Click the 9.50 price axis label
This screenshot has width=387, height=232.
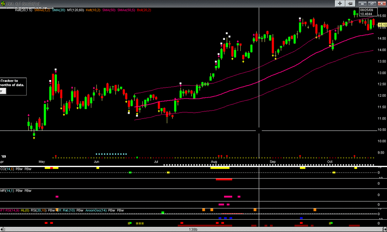(382, 153)
